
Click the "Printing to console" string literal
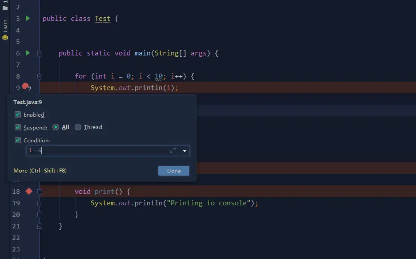[x=208, y=203]
